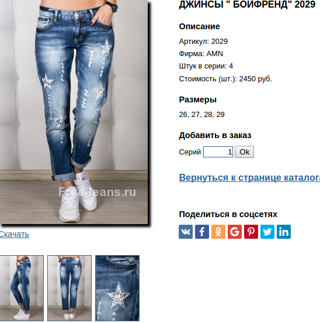Viewport: 320px width, 323px height.
Task: Tweet this product via the Twitter icon
Action: (267, 232)
